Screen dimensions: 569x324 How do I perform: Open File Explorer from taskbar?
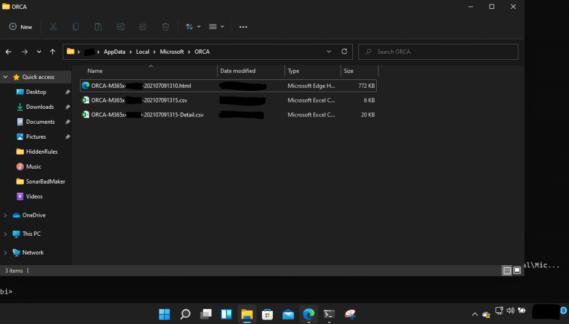coord(247,314)
